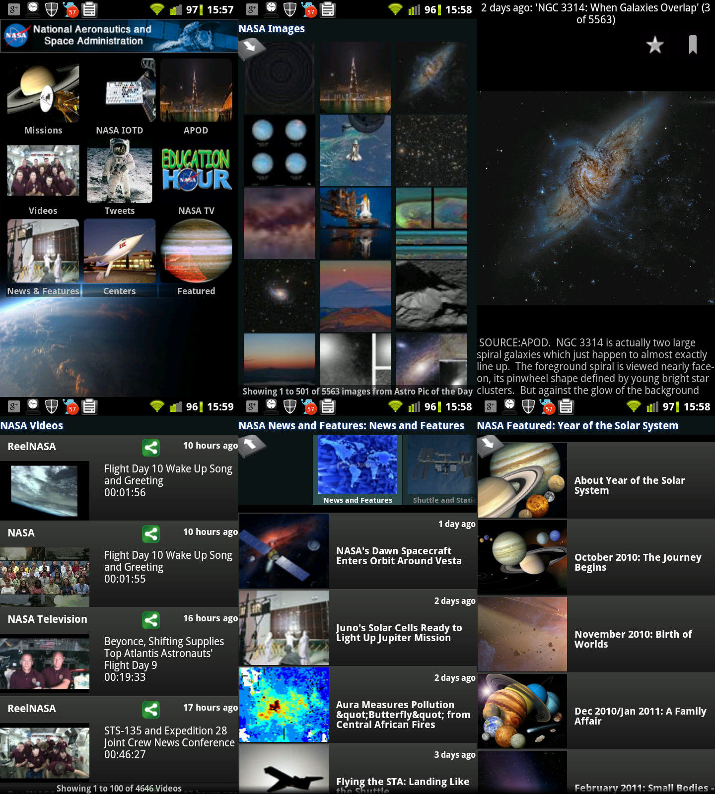This screenshot has width=715, height=794.
Task: Share the STS-135 news conference video
Action: [151, 710]
